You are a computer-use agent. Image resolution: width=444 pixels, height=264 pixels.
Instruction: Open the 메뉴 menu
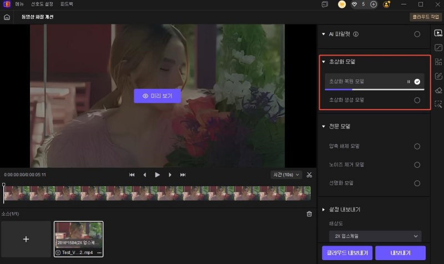tap(19, 4)
